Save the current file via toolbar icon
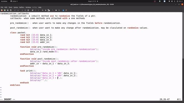184x103 pixels. pos(5,10)
